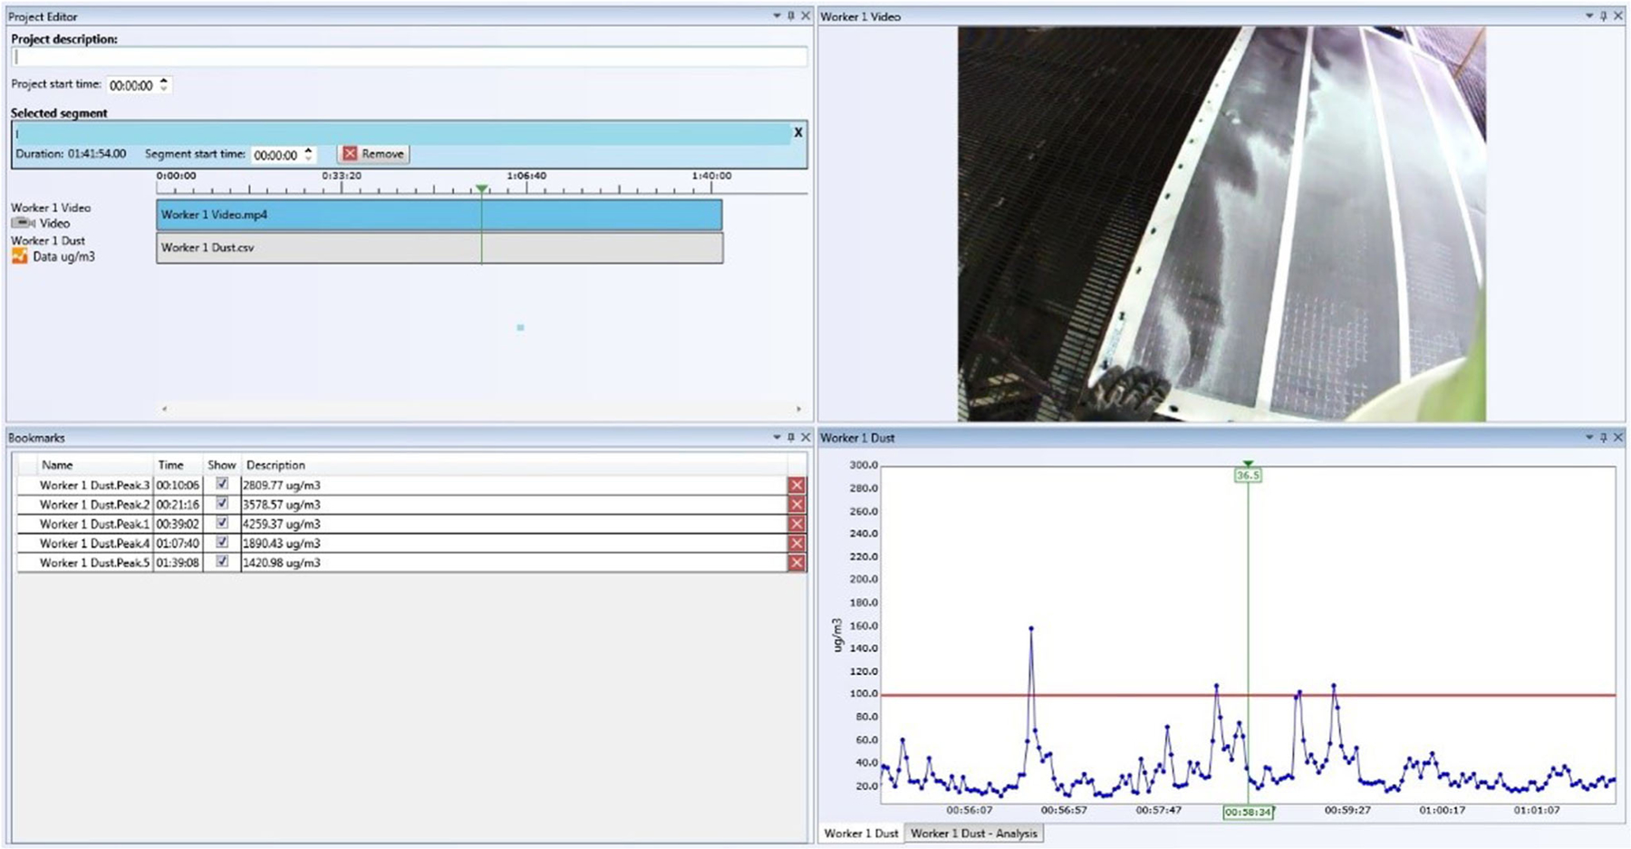This screenshot has height=849, width=1631.
Task: Select the Worker 1 Video.mp4 timeline track
Action: tap(439, 215)
